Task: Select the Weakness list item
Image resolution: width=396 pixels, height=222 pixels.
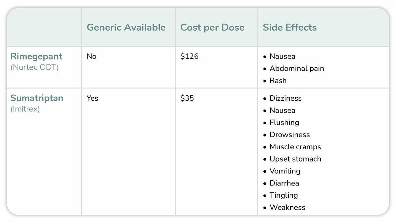Action: pos(287,208)
